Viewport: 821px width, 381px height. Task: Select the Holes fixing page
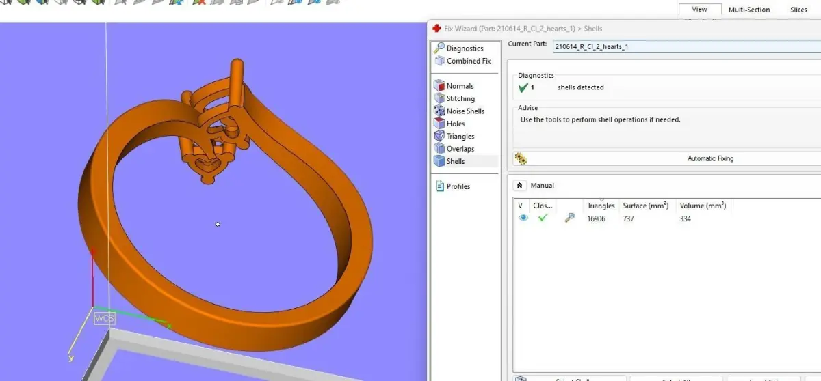coord(449,124)
